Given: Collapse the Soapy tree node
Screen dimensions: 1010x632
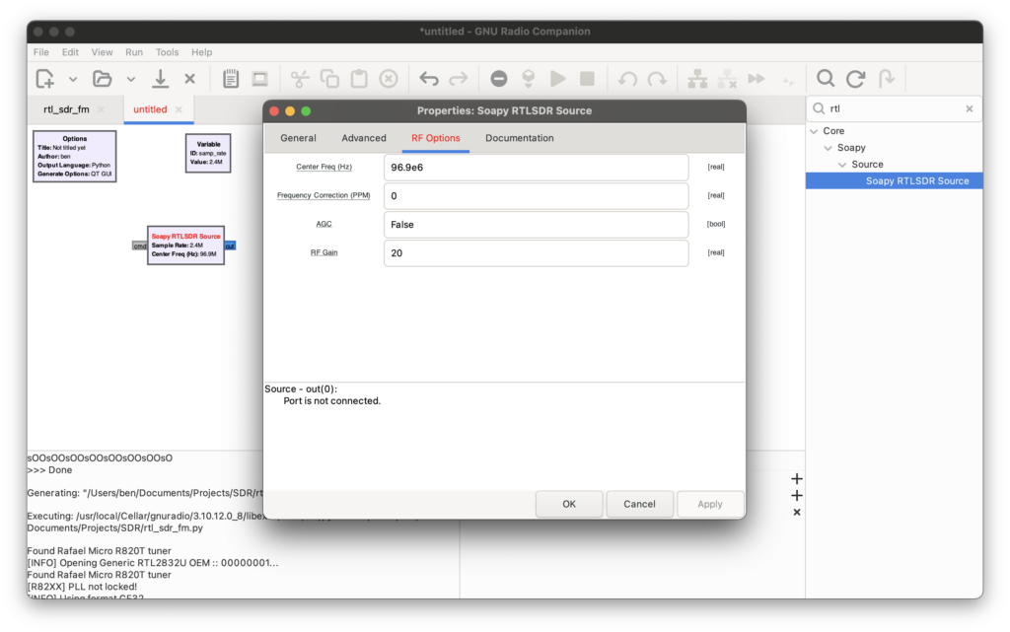Looking at the screenshot, I should click(x=829, y=148).
